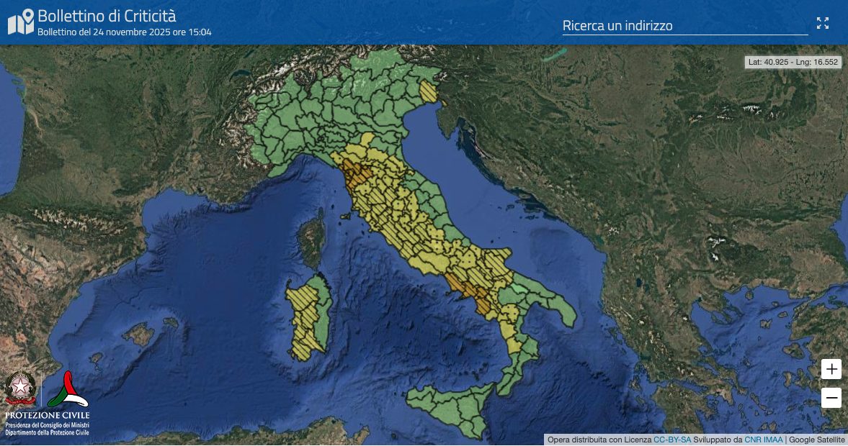The width and height of the screenshot is (848, 446).
Task: Zoom in with the plus button
Action: point(831,369)
